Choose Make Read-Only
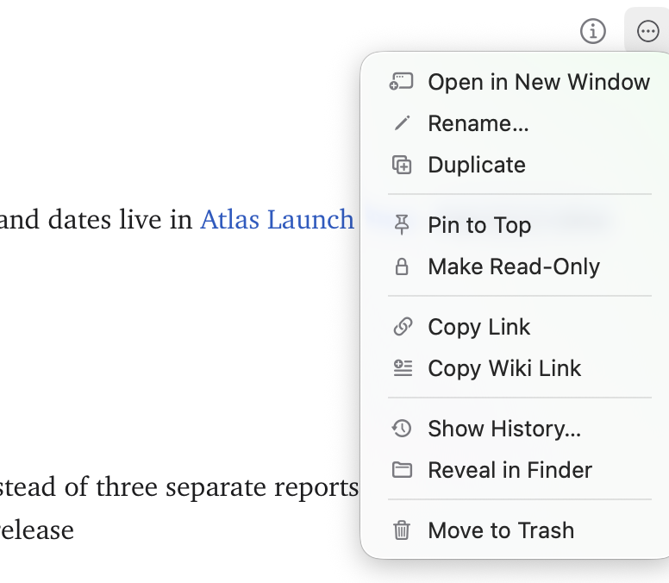Image resolution: width=669 pixels, height=583 pixels. [x=519, y=266]
